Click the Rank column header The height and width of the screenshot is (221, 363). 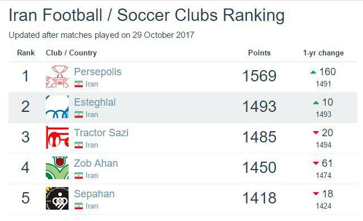(x=25, y=53)
